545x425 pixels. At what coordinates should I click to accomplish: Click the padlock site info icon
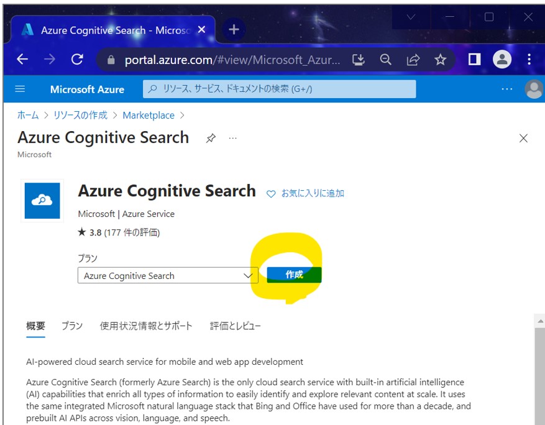coord(111,60)
